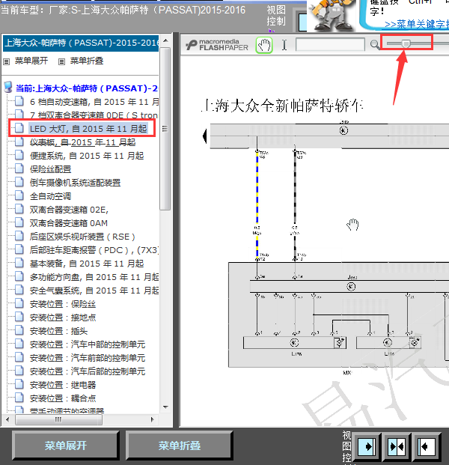Viewport: 449px width, 465px height.
Task: Click the large 菜单展开 bottom button
Action: pyautogui.click(x=66, y=446)
